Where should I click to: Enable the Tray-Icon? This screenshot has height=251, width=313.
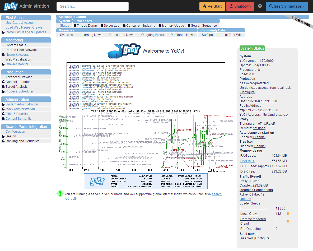coord(259,146)
